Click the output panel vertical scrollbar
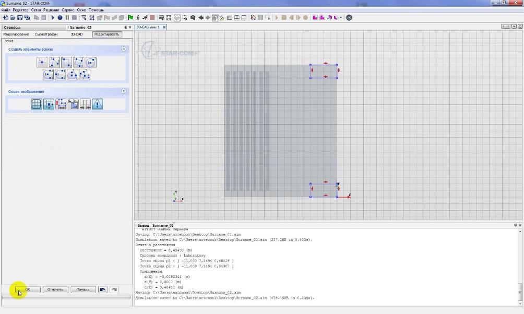 click(x=519, y=291)
